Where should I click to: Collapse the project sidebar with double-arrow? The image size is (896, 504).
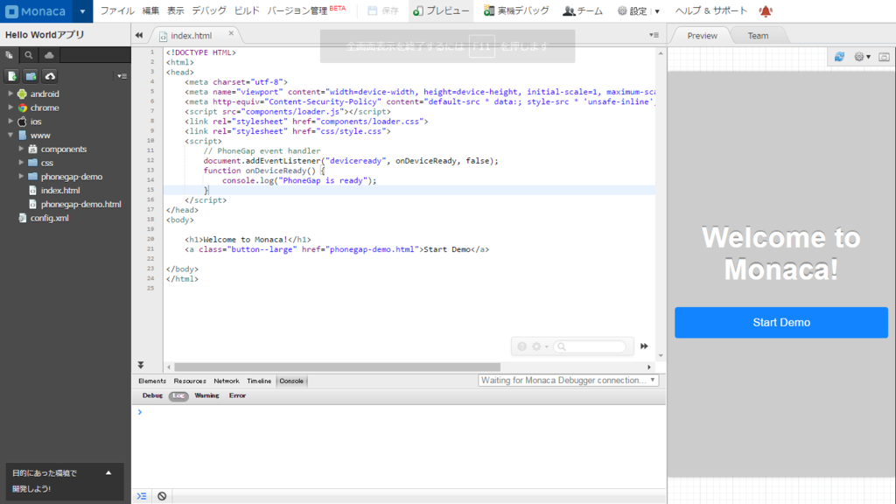(x=139, y=35)
